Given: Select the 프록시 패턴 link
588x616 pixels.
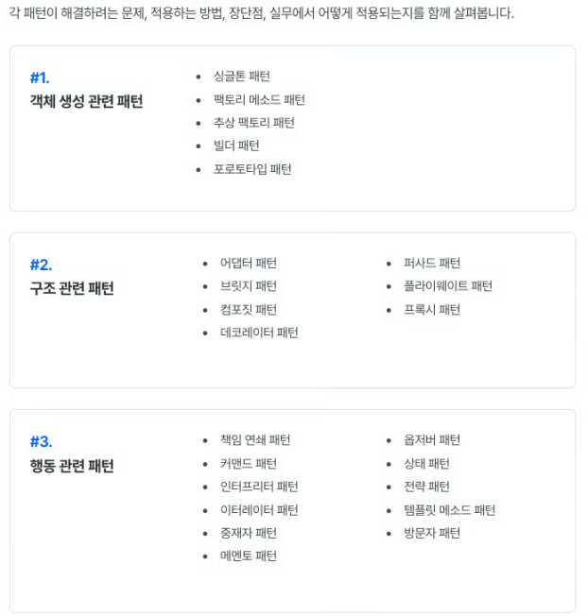Looking at the screenshot, I should [431, 309].
